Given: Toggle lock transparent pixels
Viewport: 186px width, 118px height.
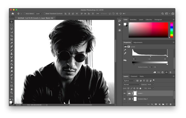Looking at the screenshot, I should point(128,88).
